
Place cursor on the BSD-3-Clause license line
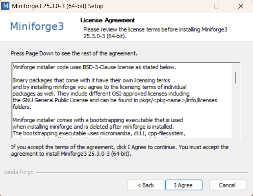tap(94, 67)
